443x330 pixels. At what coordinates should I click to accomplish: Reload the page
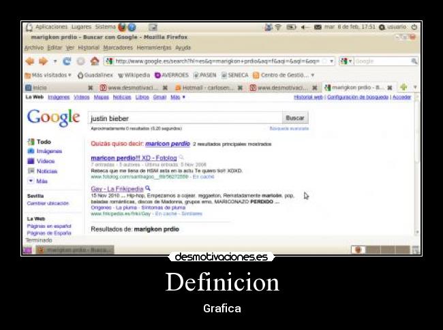point(67,61)
